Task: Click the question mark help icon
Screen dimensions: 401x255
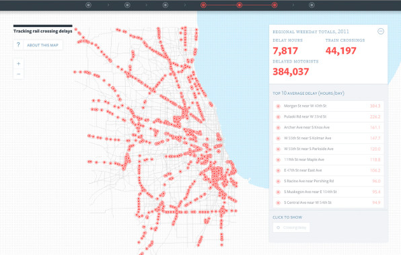Action: pos(18,45)
